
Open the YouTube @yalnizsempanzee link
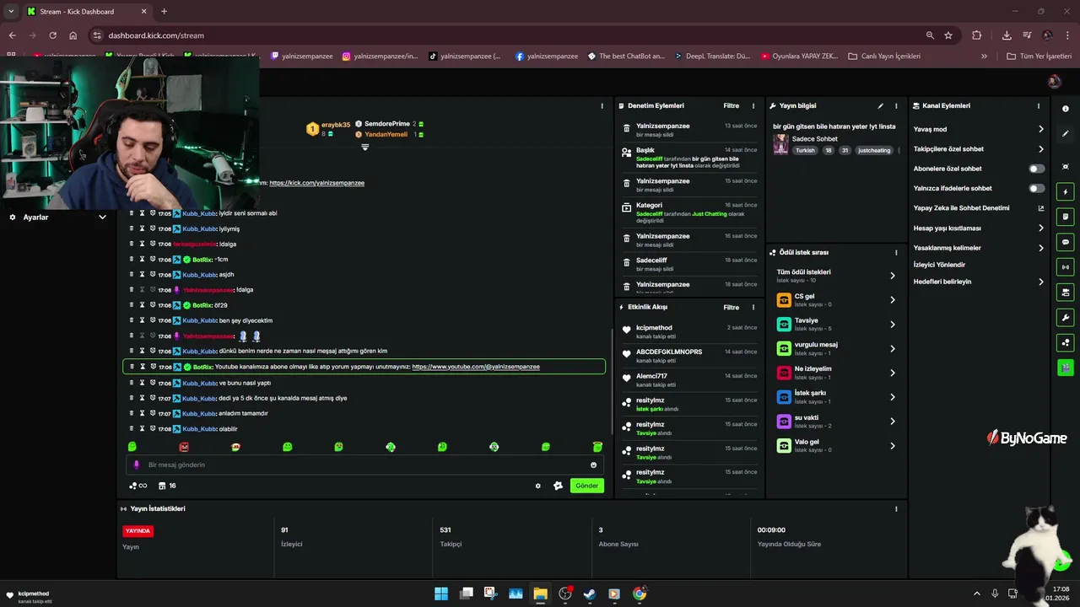[476, 367]
